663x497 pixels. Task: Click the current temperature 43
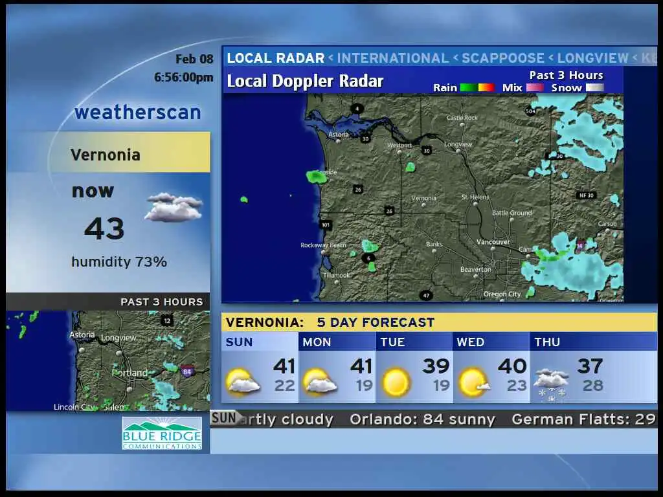[x=104, y=228]
